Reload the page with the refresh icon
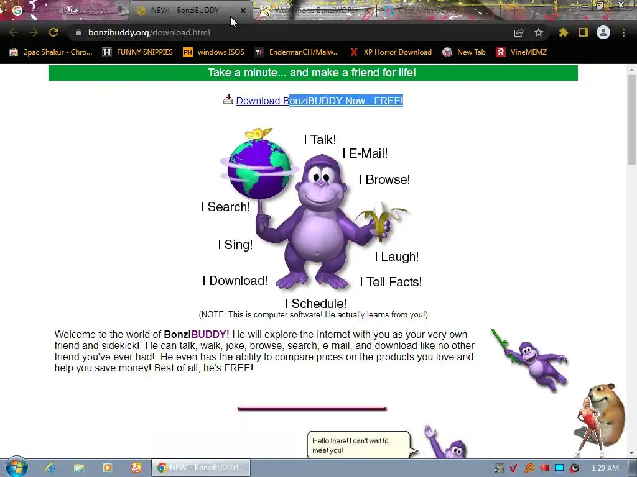This screenshot has height=477, width=637. [x=53, y=32]
